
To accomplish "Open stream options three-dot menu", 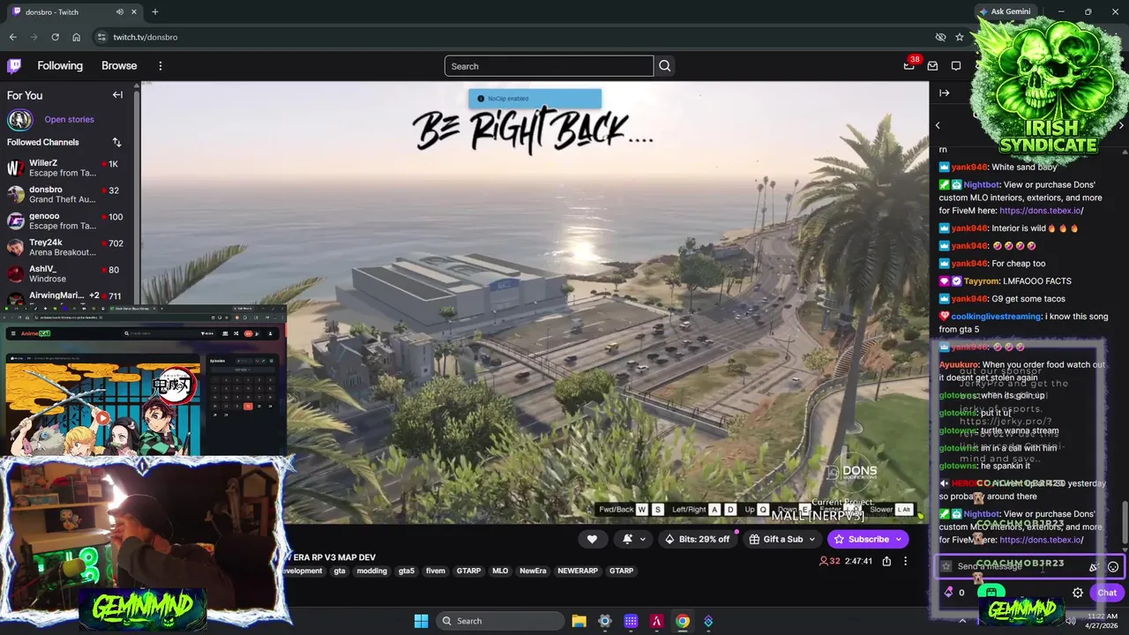I will pyautogui.click(x=905, y=561).
